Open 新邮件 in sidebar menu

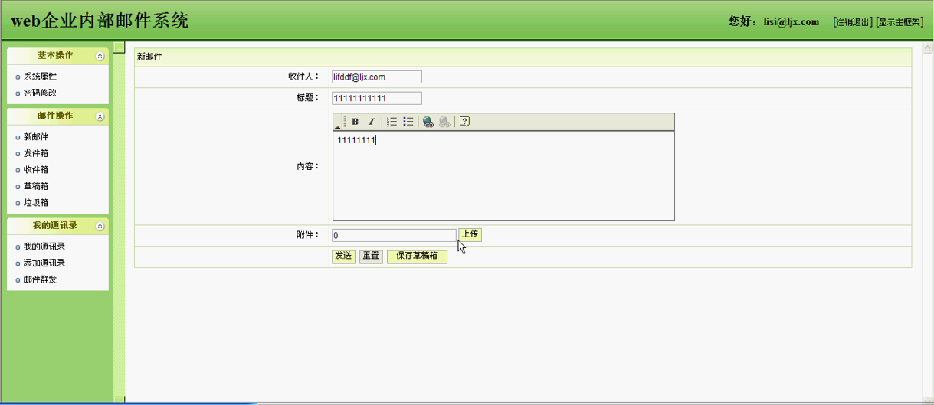(36, 137)
